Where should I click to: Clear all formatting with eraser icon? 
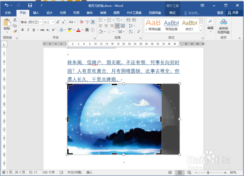click(81, 22)
